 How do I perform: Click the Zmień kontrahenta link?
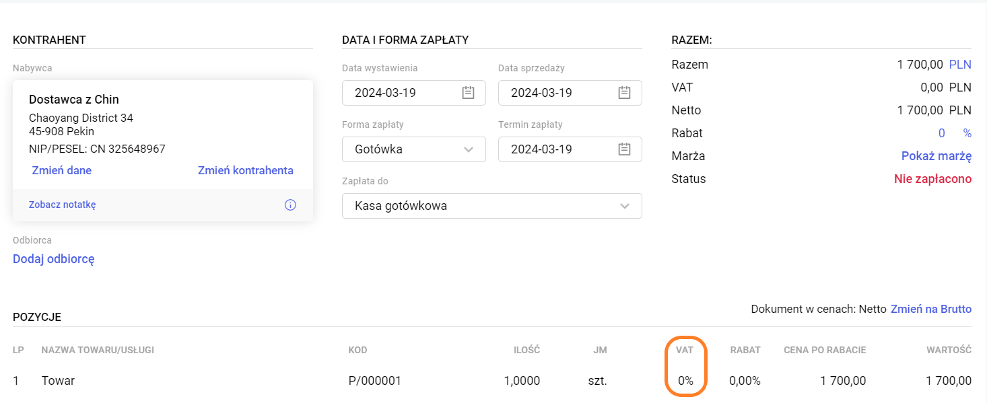[245, 170]
